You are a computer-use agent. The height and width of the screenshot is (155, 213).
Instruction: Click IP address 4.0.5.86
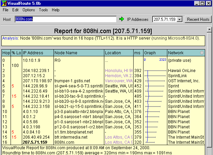pos(30,122)
